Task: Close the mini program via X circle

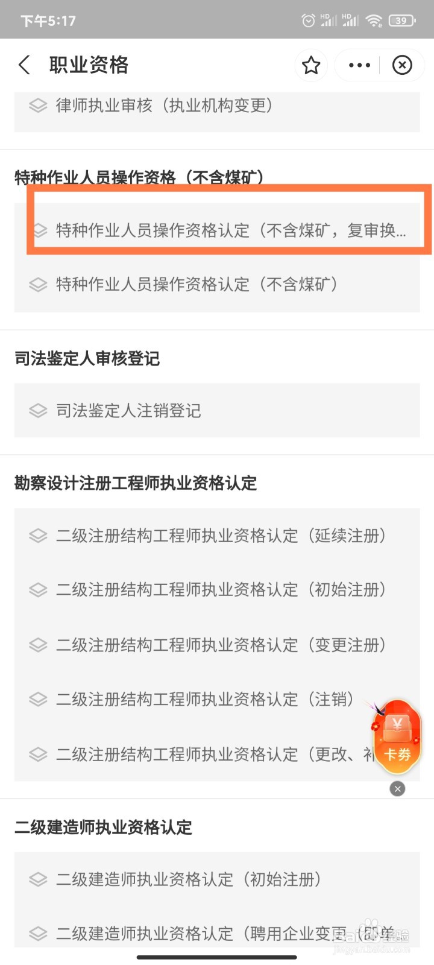Action: coord(402,65)
